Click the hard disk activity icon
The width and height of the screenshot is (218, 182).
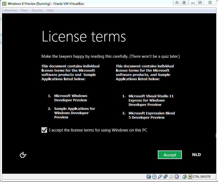149,177
